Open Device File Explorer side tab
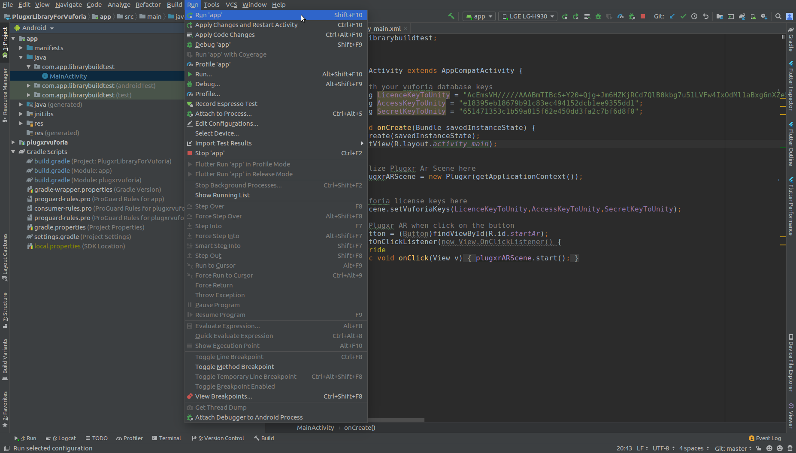The width and height of the screenshot is (796, 453). click(791, 362)
